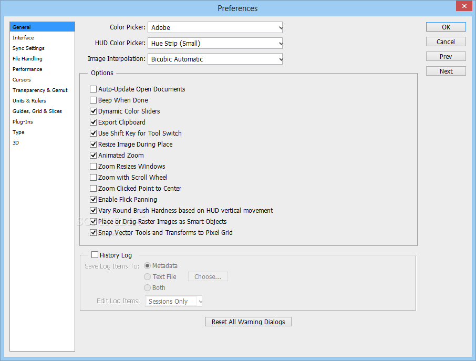Open Performance preferences
The width and height of the screenshot is (476, 361).
pyautogui.click(x=42, y=69)
